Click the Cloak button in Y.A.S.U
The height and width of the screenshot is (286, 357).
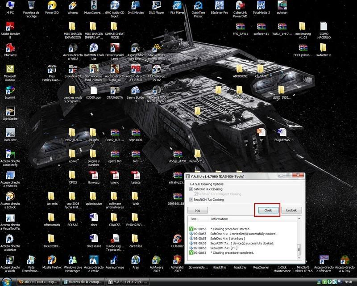click(x=268, y=210)
